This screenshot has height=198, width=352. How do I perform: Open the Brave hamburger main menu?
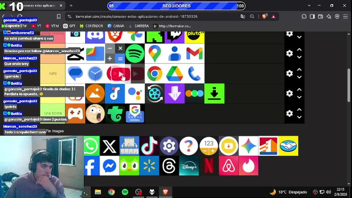click(x=346, y=16)
